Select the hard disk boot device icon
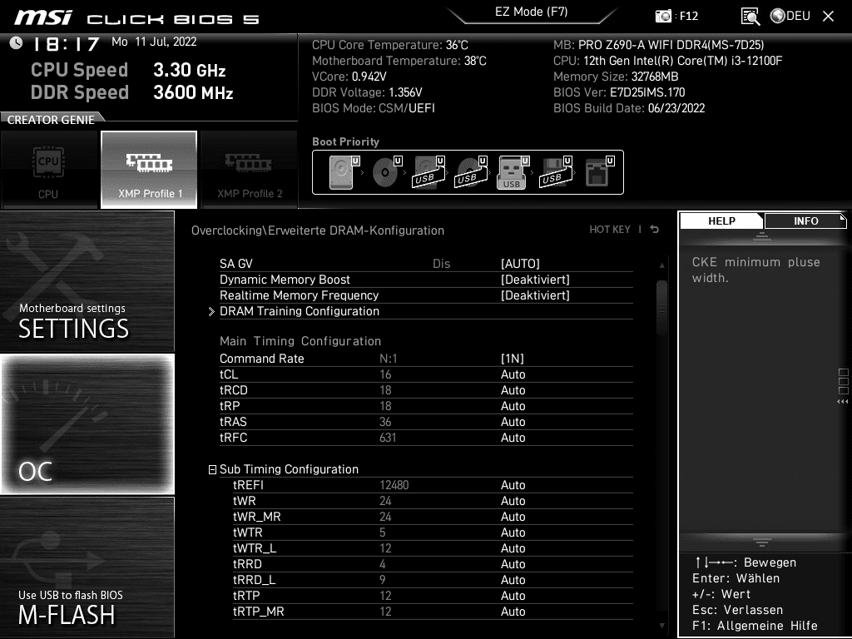 pyautogui.click(x=344, y=172)
